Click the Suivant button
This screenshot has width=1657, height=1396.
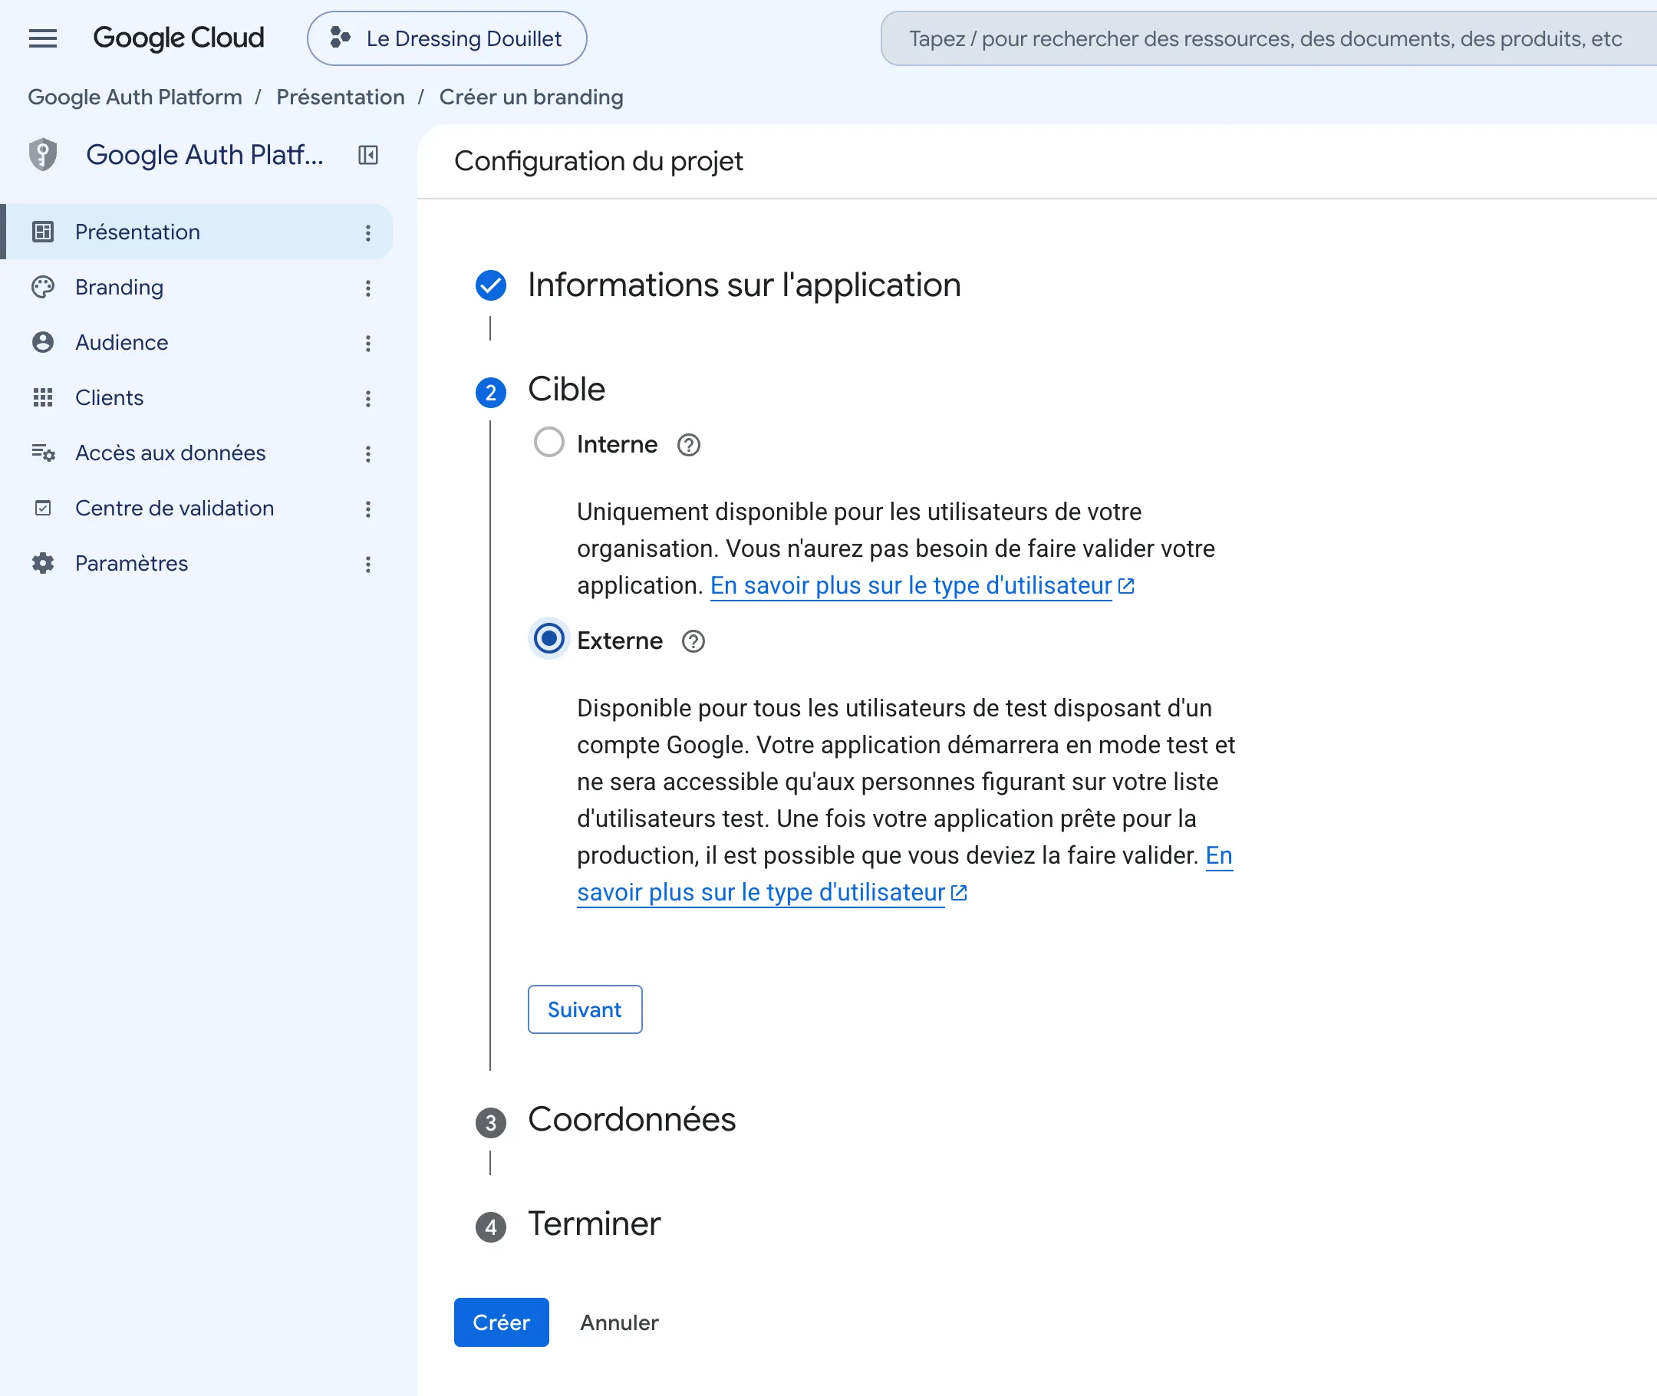pos(585,1010)
